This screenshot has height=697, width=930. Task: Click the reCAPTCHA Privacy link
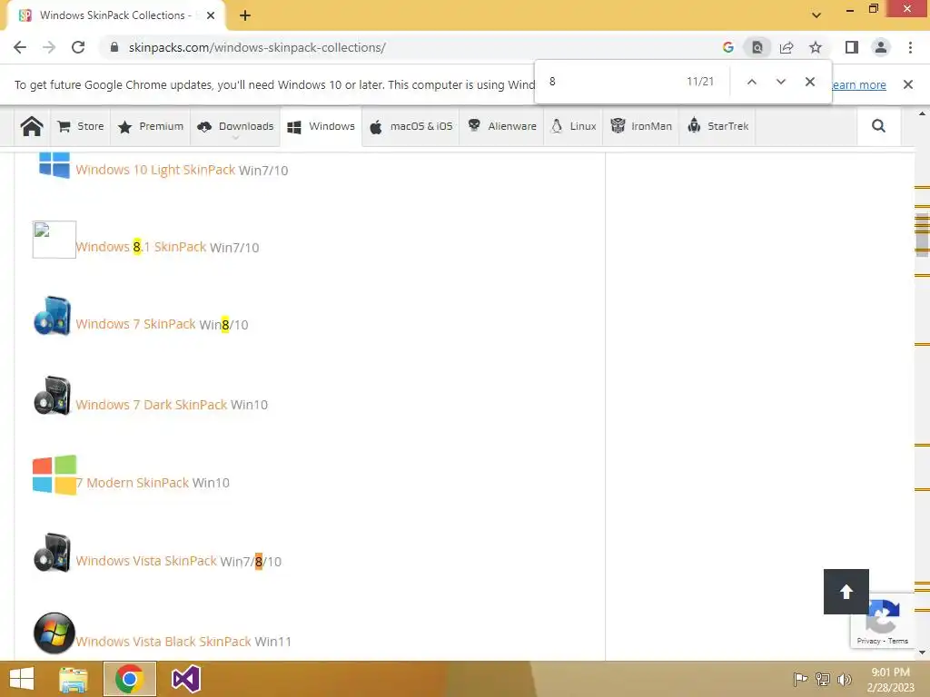[x=868, y=641]
